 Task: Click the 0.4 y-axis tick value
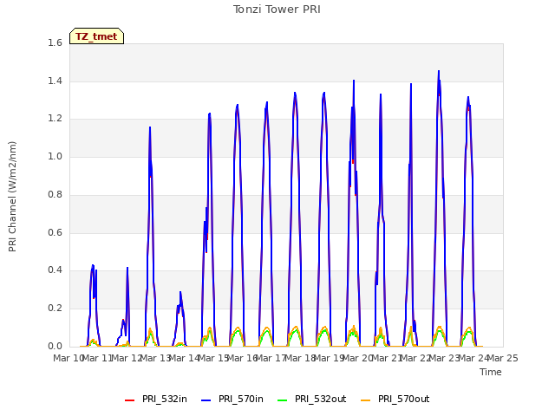[55, 270]
